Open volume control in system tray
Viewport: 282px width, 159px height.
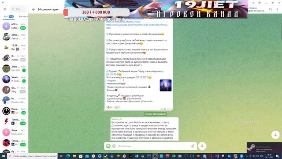click(257, 156)
